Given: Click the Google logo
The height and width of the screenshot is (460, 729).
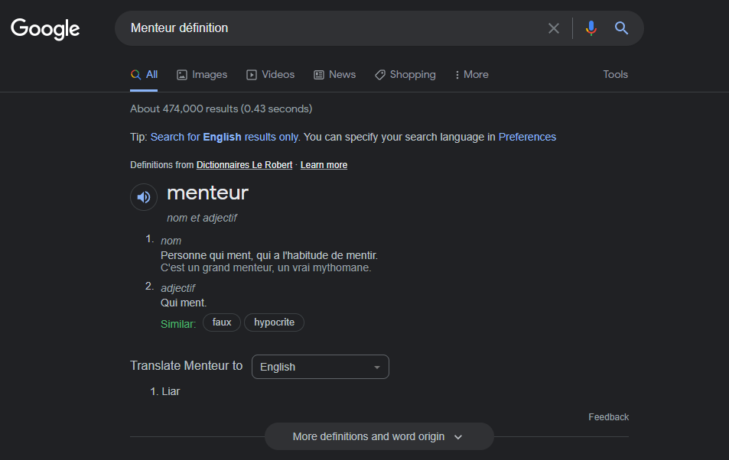Looking at the screenshot, I should click(45, 29).
